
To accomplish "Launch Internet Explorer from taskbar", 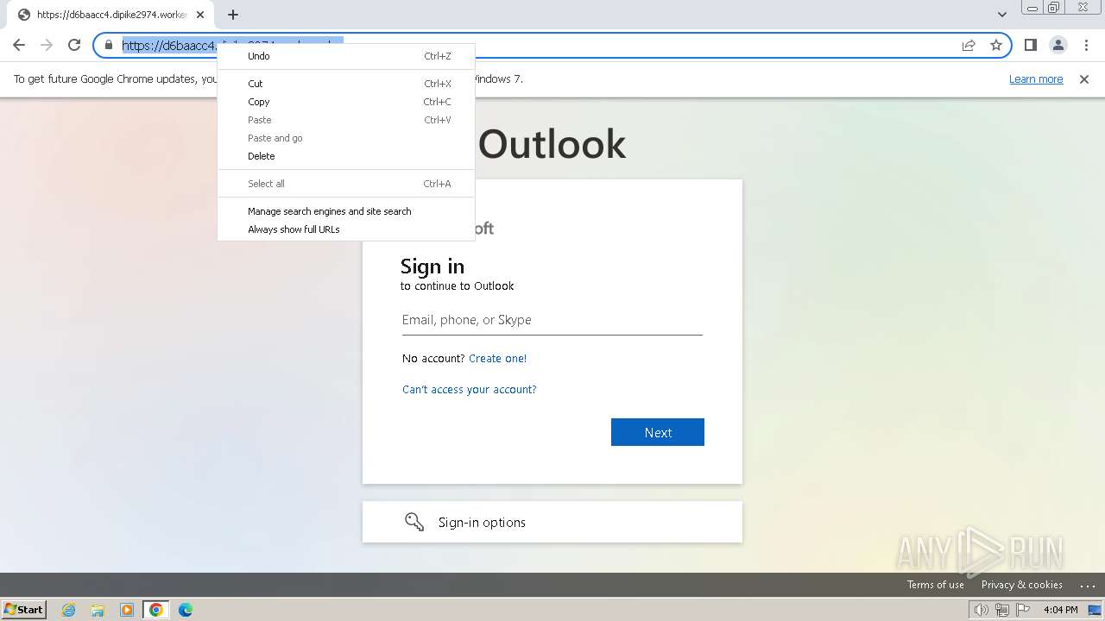I will (69, 610).
